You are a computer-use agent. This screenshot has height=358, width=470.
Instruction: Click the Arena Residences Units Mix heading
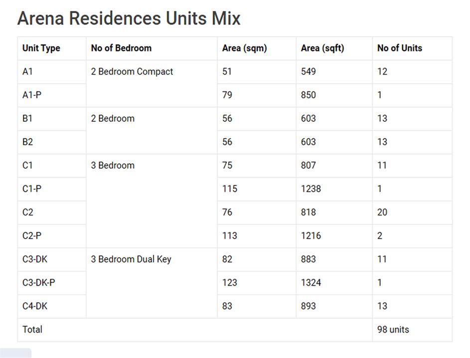tap(129, 18)
